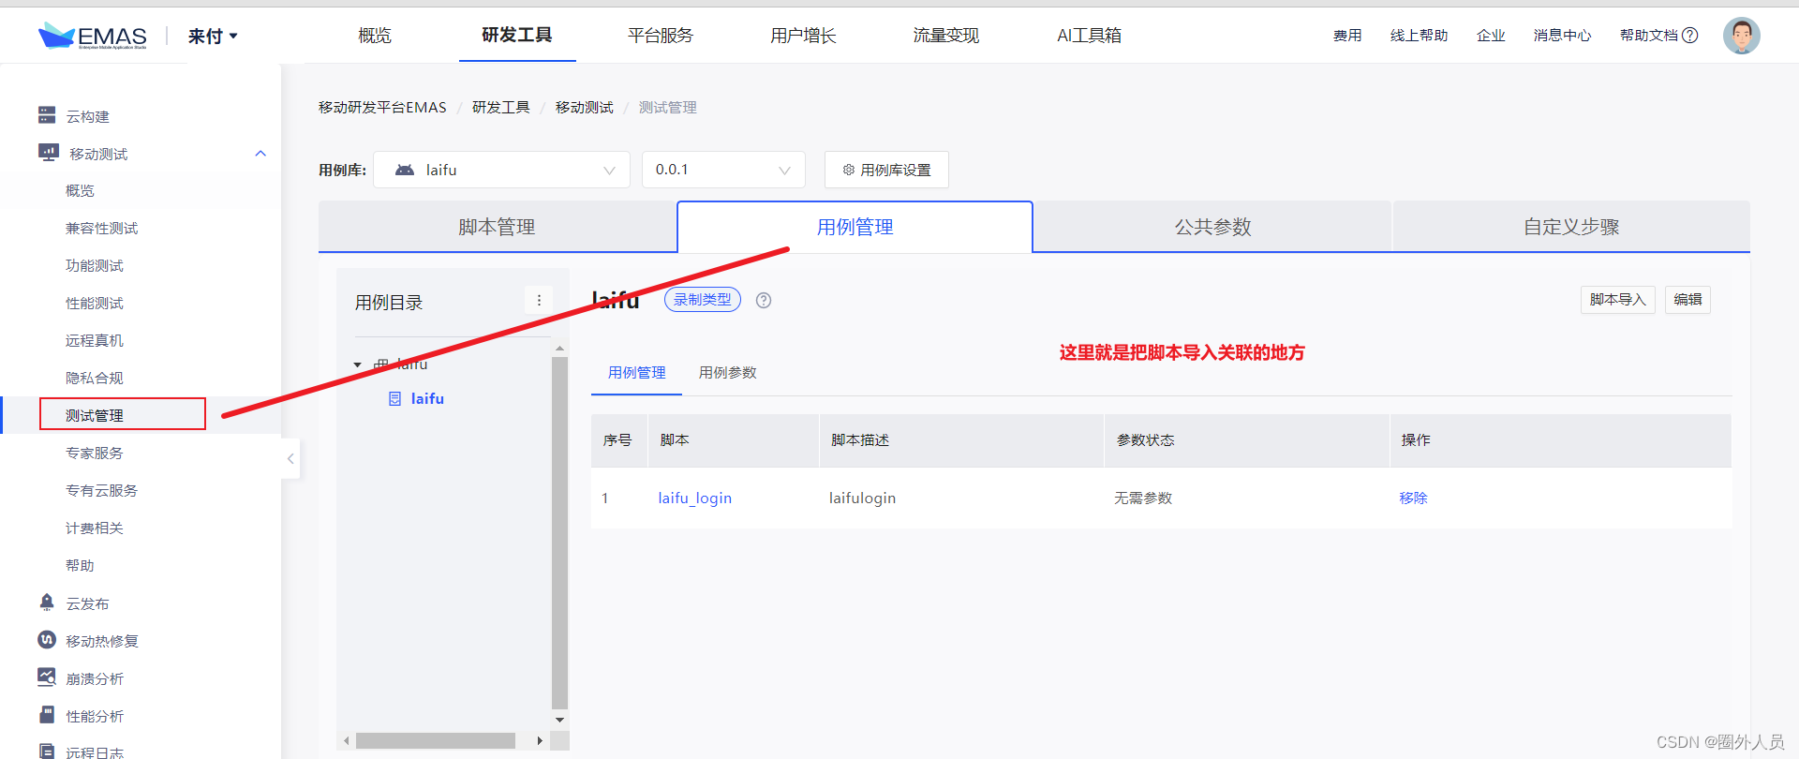This screenshot has width=1799, height=759.
Task: Click the 移动热修复 sidebar icon
Action: [x=47, y=640]
